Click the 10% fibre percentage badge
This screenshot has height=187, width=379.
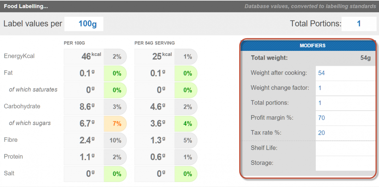coord(115,141)
